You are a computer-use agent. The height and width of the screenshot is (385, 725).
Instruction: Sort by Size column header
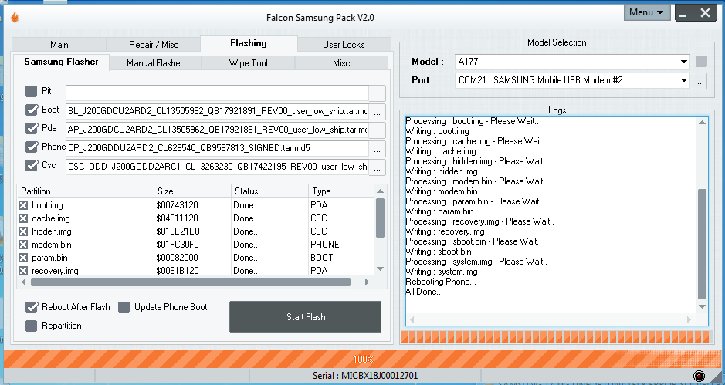[x=192, y=191]
